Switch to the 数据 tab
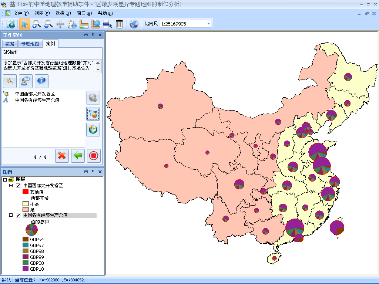The width and height of the screenshot is (379, 284). pyautogui.click(x=10, y=44)
